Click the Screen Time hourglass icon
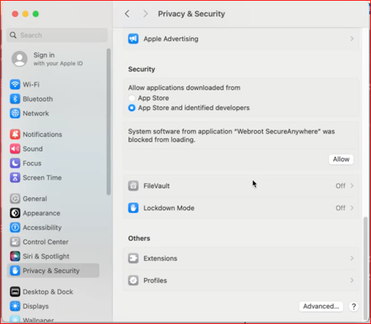 coord(15,177)
